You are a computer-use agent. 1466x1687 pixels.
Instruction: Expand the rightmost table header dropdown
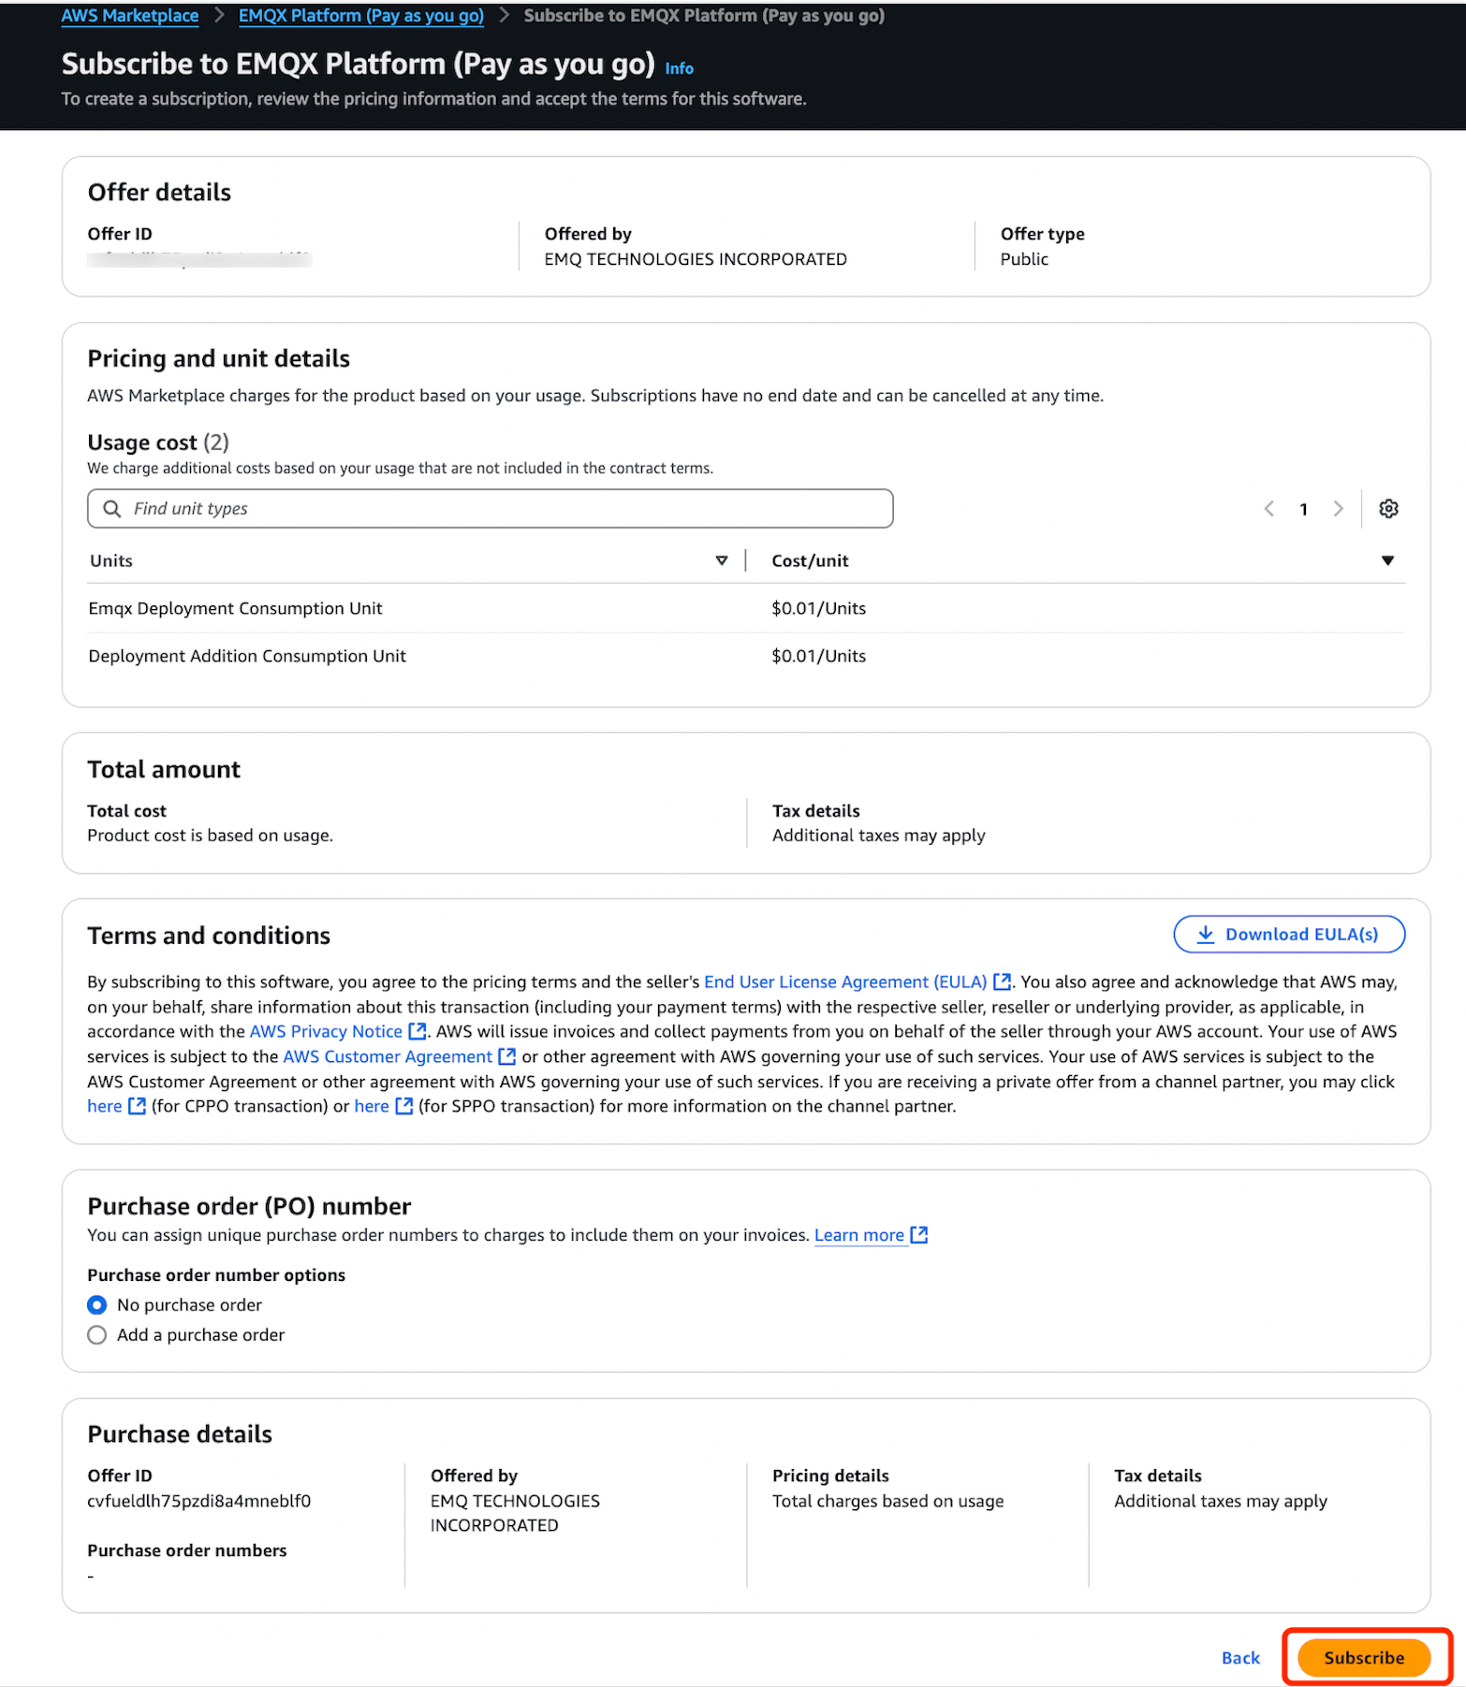[1388, 560]
